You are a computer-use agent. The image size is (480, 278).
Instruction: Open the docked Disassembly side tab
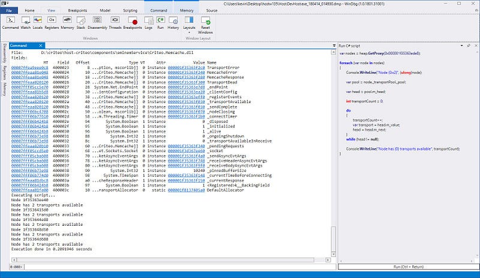(x=5, y=53)
